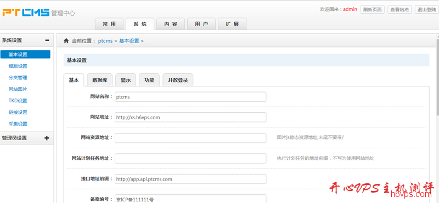Open the 用户 top menu tab
The height and width of the screenshot is (203, 439).
(201, 24)
